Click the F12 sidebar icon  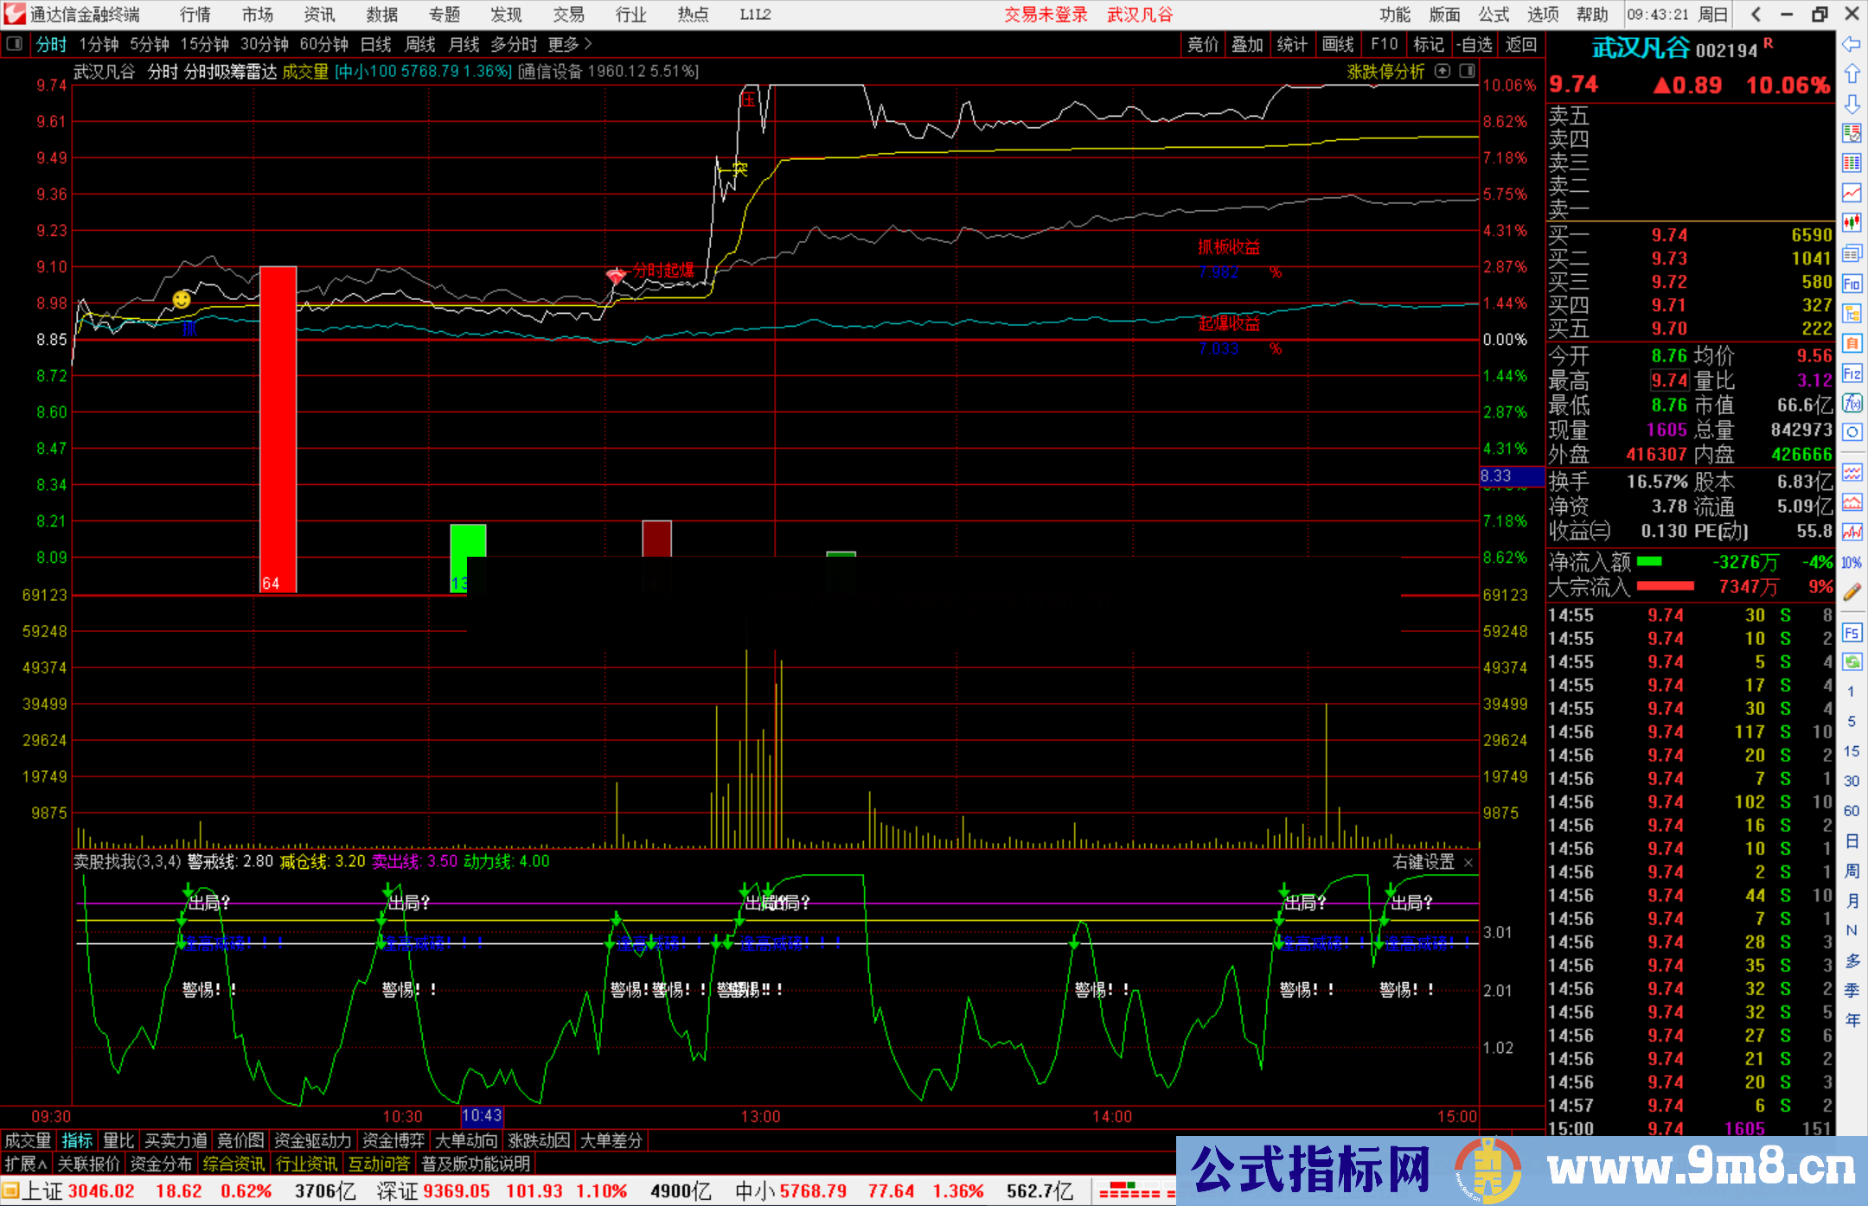click(x=1852, y=373)
